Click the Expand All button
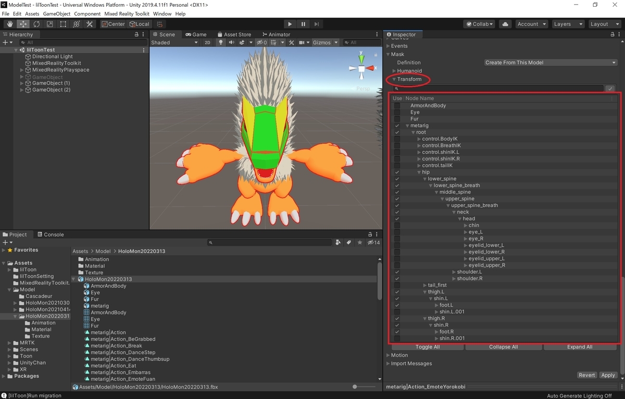The height and width of the screenshot is (399, 625). (x=580, y=347)
